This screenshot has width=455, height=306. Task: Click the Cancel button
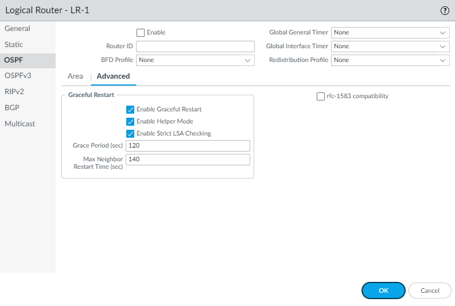429,290
